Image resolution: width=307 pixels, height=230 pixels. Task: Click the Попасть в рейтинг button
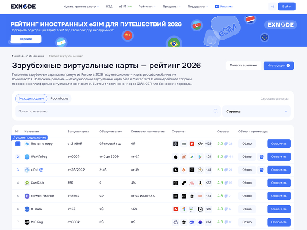(243, 66)
